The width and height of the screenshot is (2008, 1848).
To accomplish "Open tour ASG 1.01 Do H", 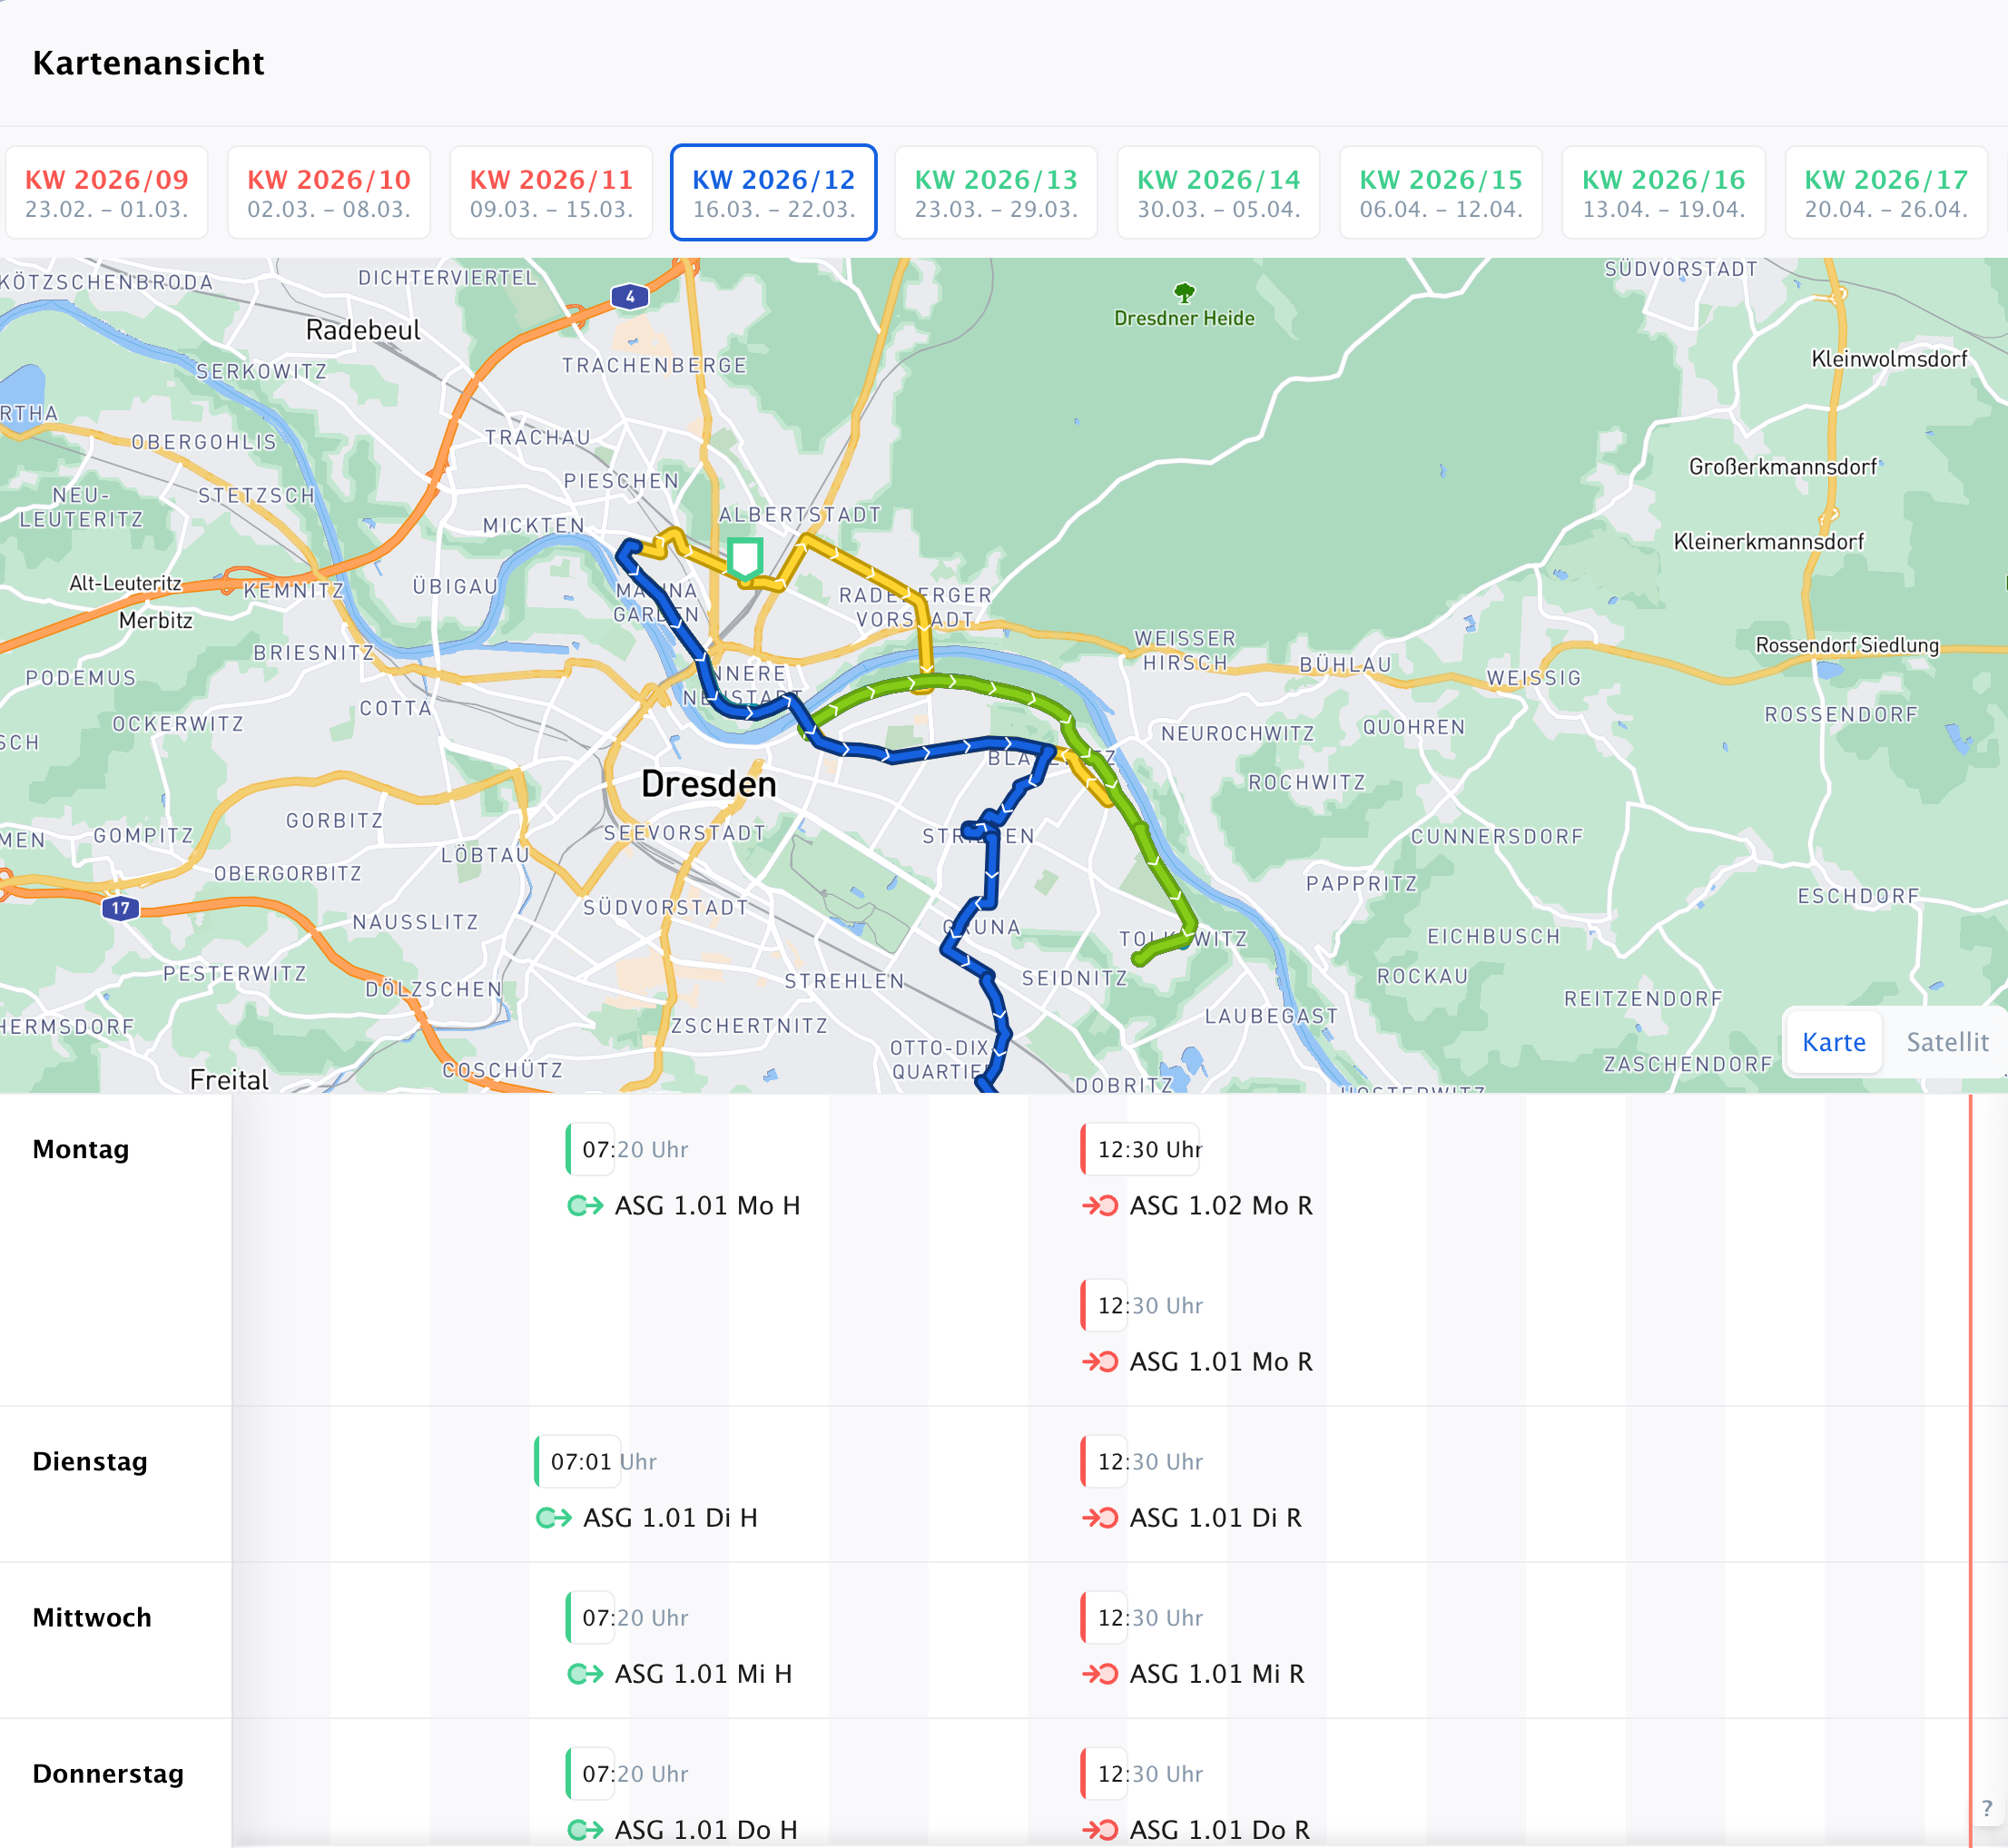I will tap(705, 1829).
